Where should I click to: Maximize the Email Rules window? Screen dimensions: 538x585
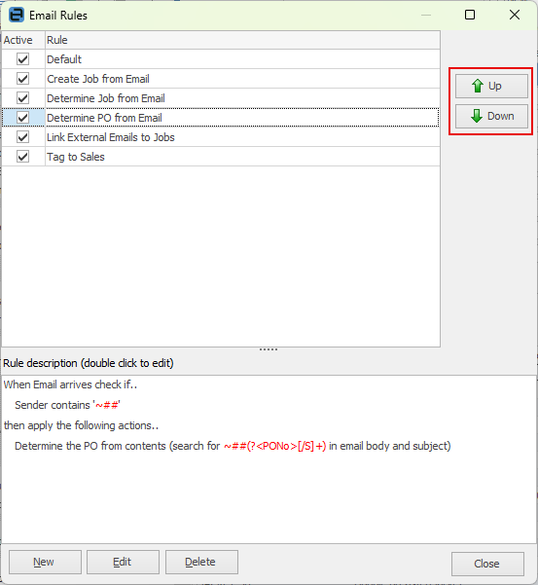click(470, 15)
